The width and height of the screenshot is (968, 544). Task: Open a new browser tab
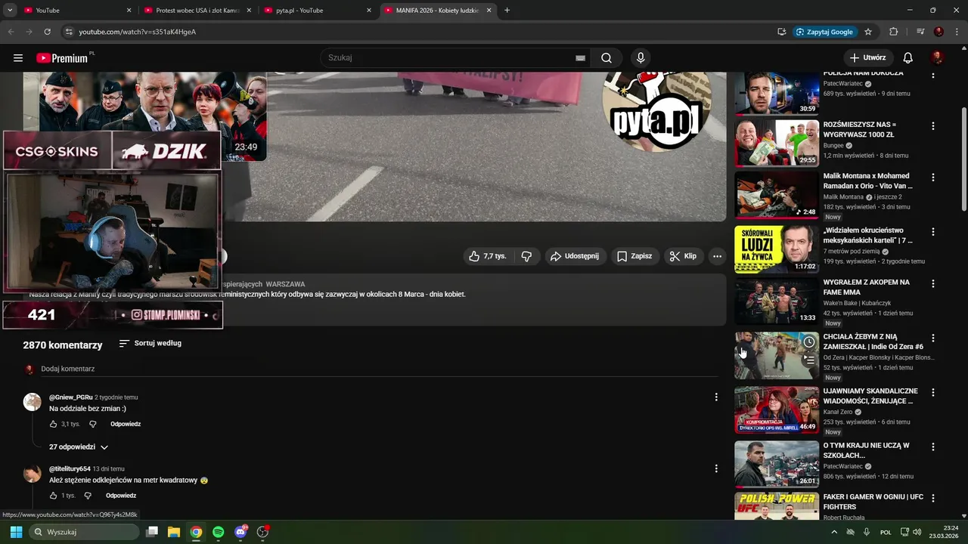[507, 11]
